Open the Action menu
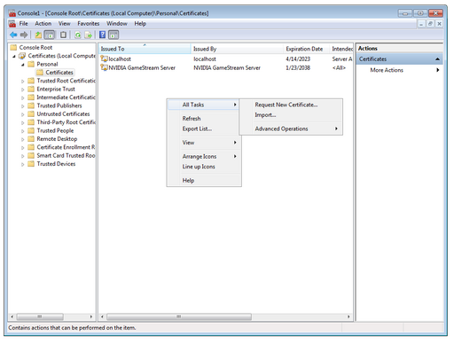454x343 pixels. point(43,23)
